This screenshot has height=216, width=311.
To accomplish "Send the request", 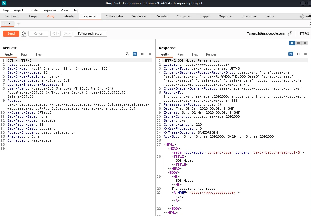I will click(11, 33).
